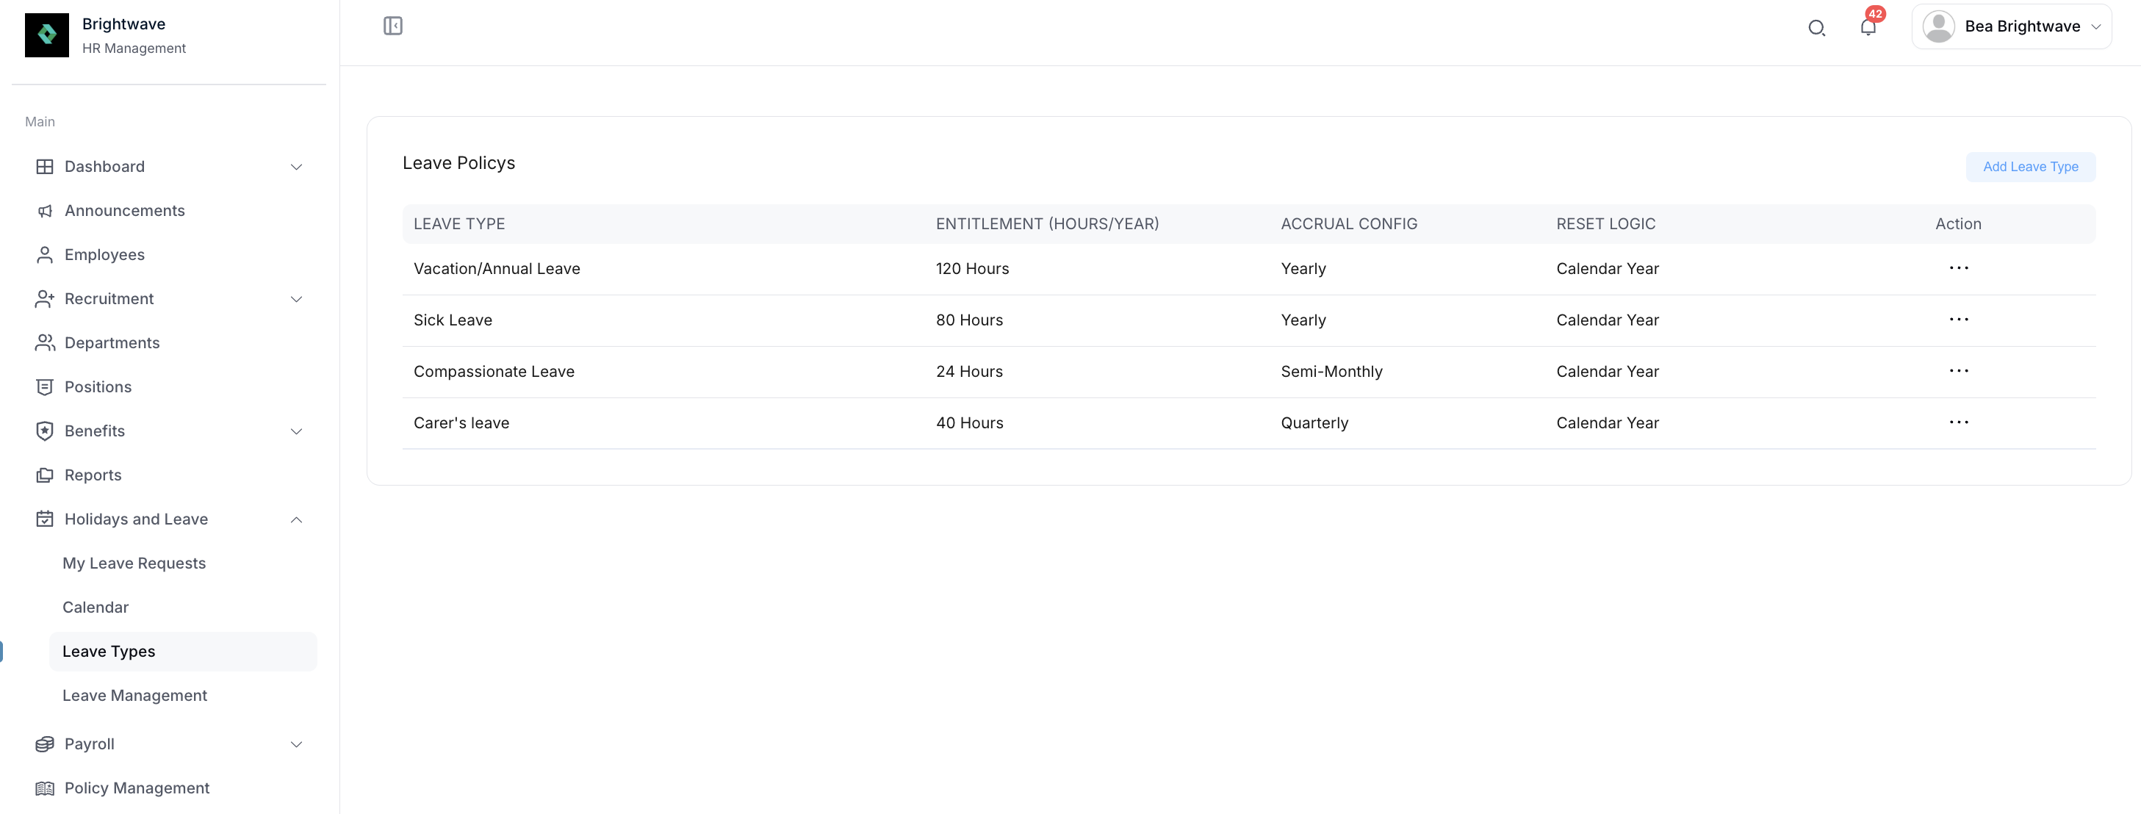Go to My Leave Requests
Viewport: 2141px width, 814px height.
pyautogui.click(x=134, y=563)
